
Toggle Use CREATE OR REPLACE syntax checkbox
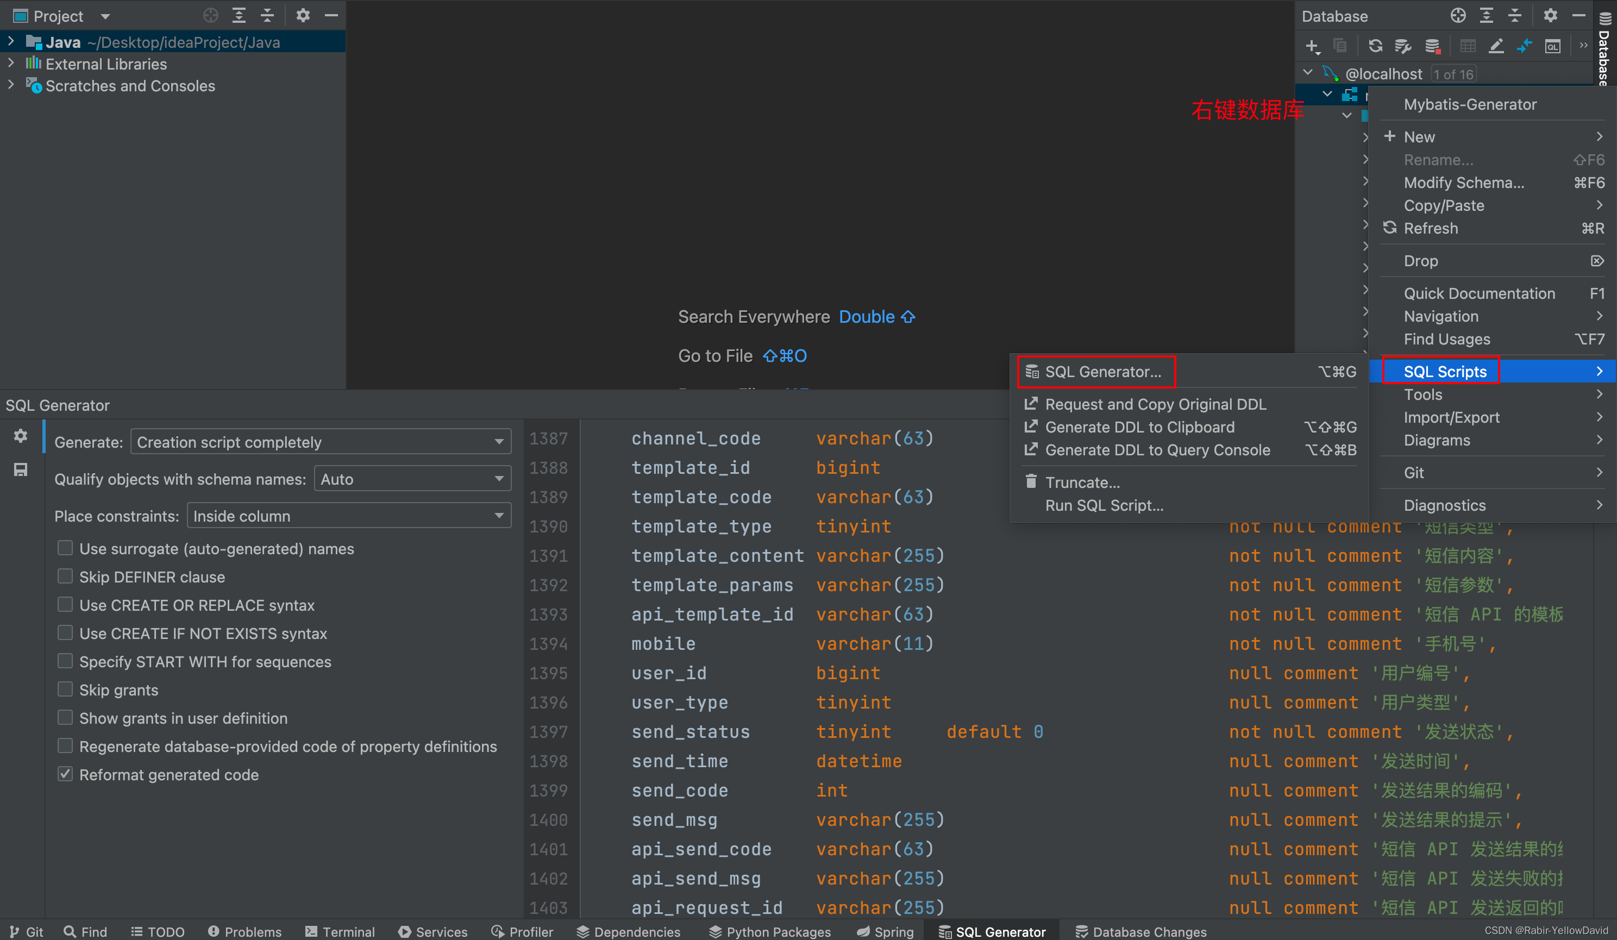point(64,605)
